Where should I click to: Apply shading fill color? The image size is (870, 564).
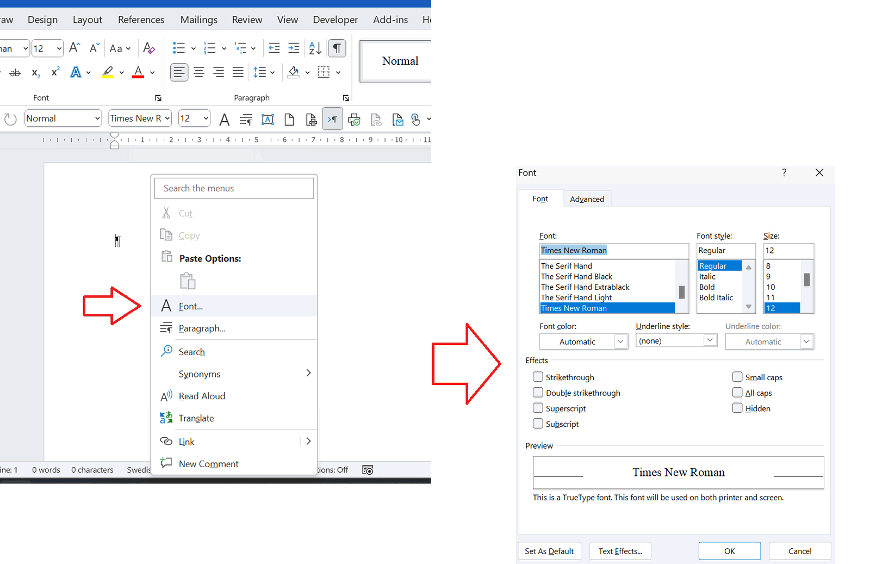pos(294,72)
